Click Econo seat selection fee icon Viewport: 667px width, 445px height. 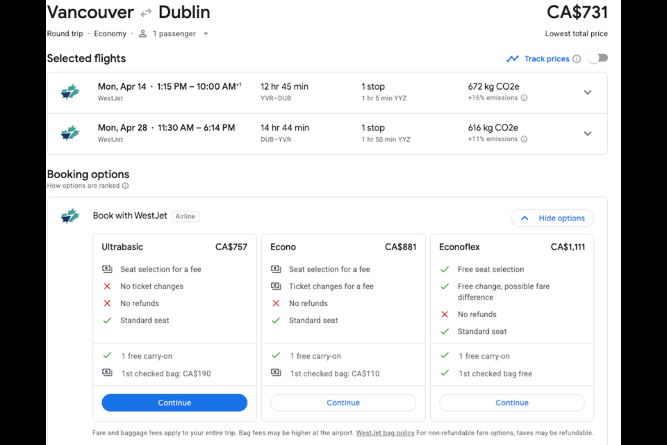(276, 269)
